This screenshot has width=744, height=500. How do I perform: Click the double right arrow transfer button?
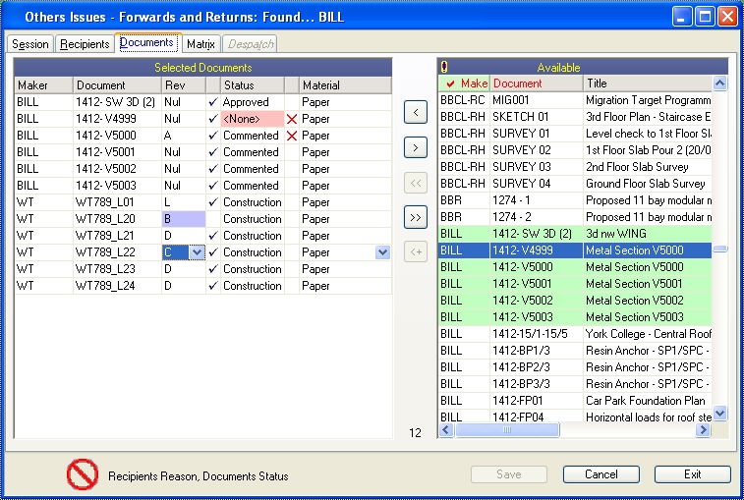pyautogui.click(x=415, y=217)
